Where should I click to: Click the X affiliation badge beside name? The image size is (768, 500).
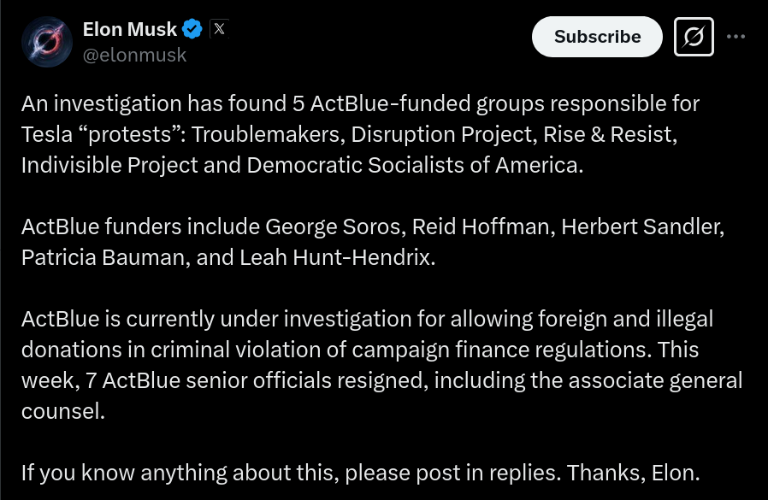(219, 29)
